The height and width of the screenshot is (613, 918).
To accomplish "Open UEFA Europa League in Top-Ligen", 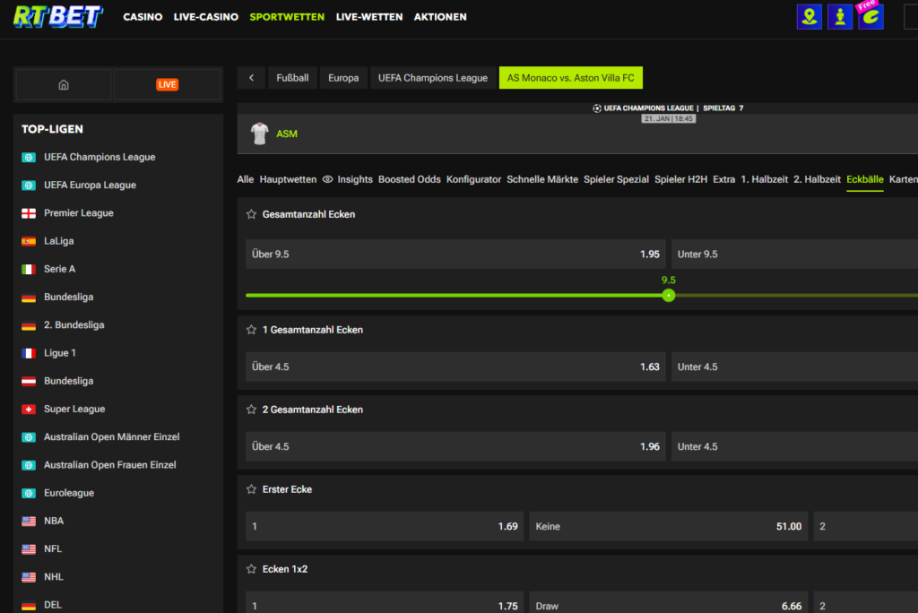I will (x=91, y=185).
